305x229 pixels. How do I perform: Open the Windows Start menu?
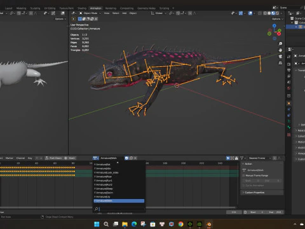(97, 224)
